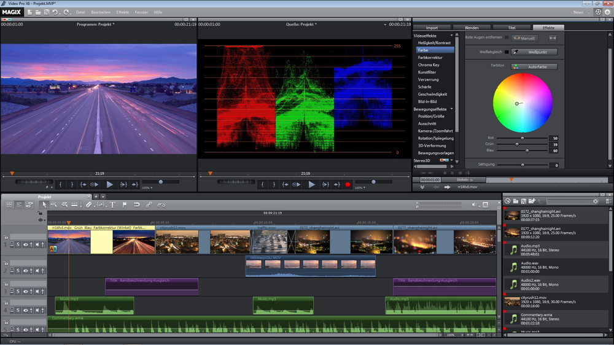Click the ungroup broken chain icon

[x=161, y=205]
